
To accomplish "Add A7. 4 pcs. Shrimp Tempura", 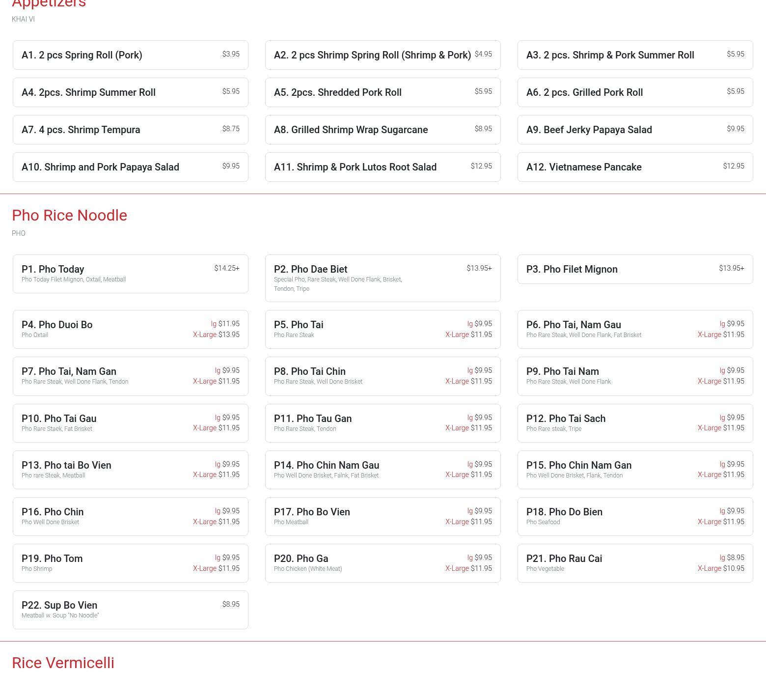I will (131, 130).
